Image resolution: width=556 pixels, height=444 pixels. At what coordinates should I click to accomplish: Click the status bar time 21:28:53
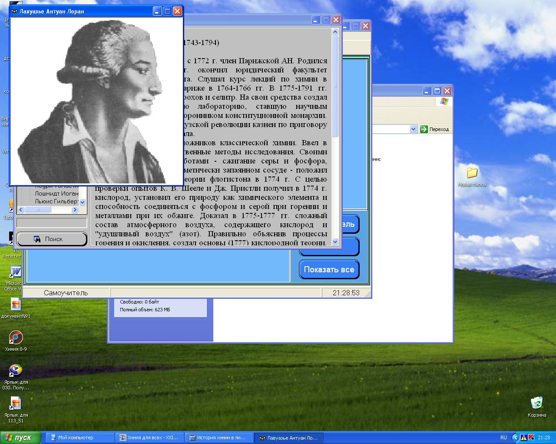[346, 293]
